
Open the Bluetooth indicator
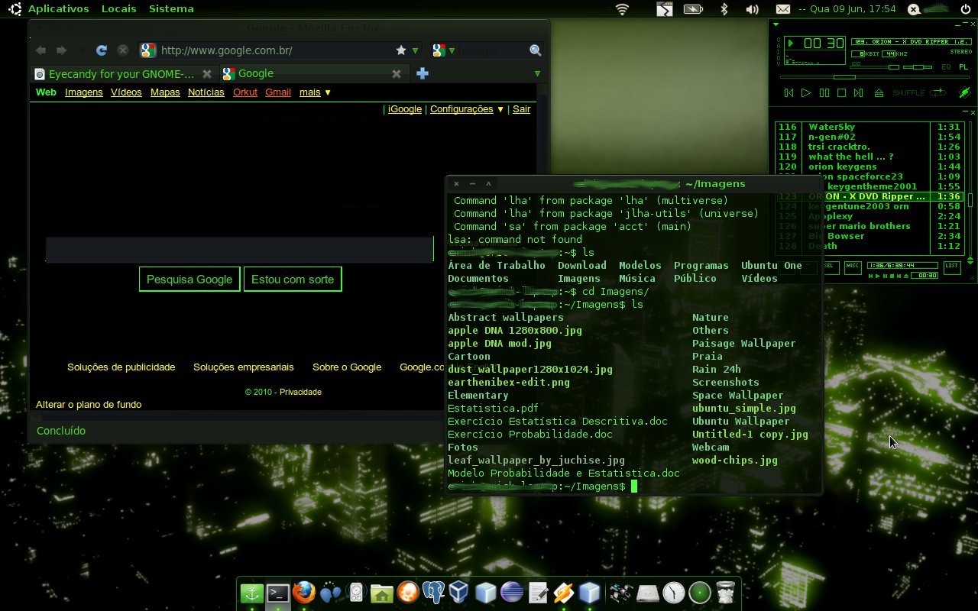pos(724,9)
